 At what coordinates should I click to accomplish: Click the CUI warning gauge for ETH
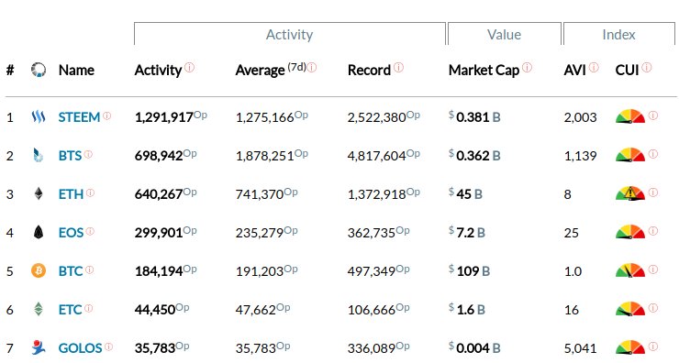tap(630, 193)
